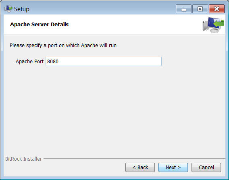This screenshot has width=229, height=180.
Task: Click the Apache Port label
Action: click(30, 62)
